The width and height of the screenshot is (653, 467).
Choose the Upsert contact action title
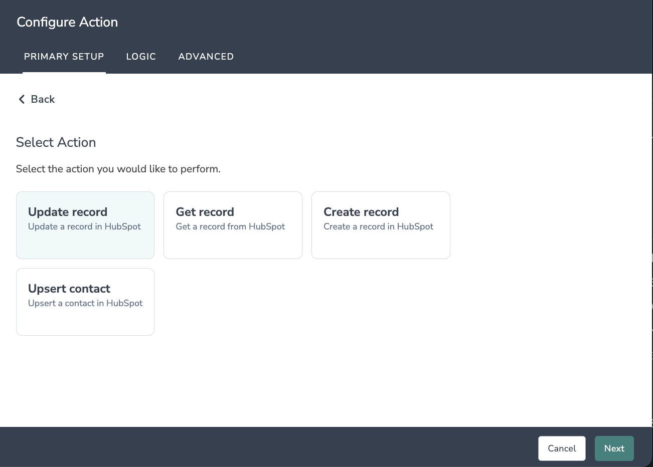tap(69, 289)
